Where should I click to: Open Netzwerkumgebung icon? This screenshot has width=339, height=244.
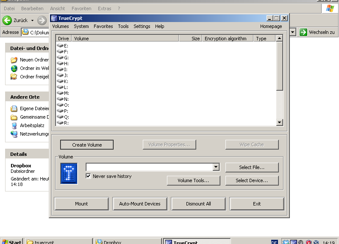(x=14, y=134)
